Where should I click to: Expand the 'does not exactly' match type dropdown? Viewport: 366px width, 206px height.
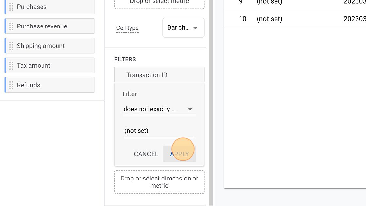[x=159, y=109]
